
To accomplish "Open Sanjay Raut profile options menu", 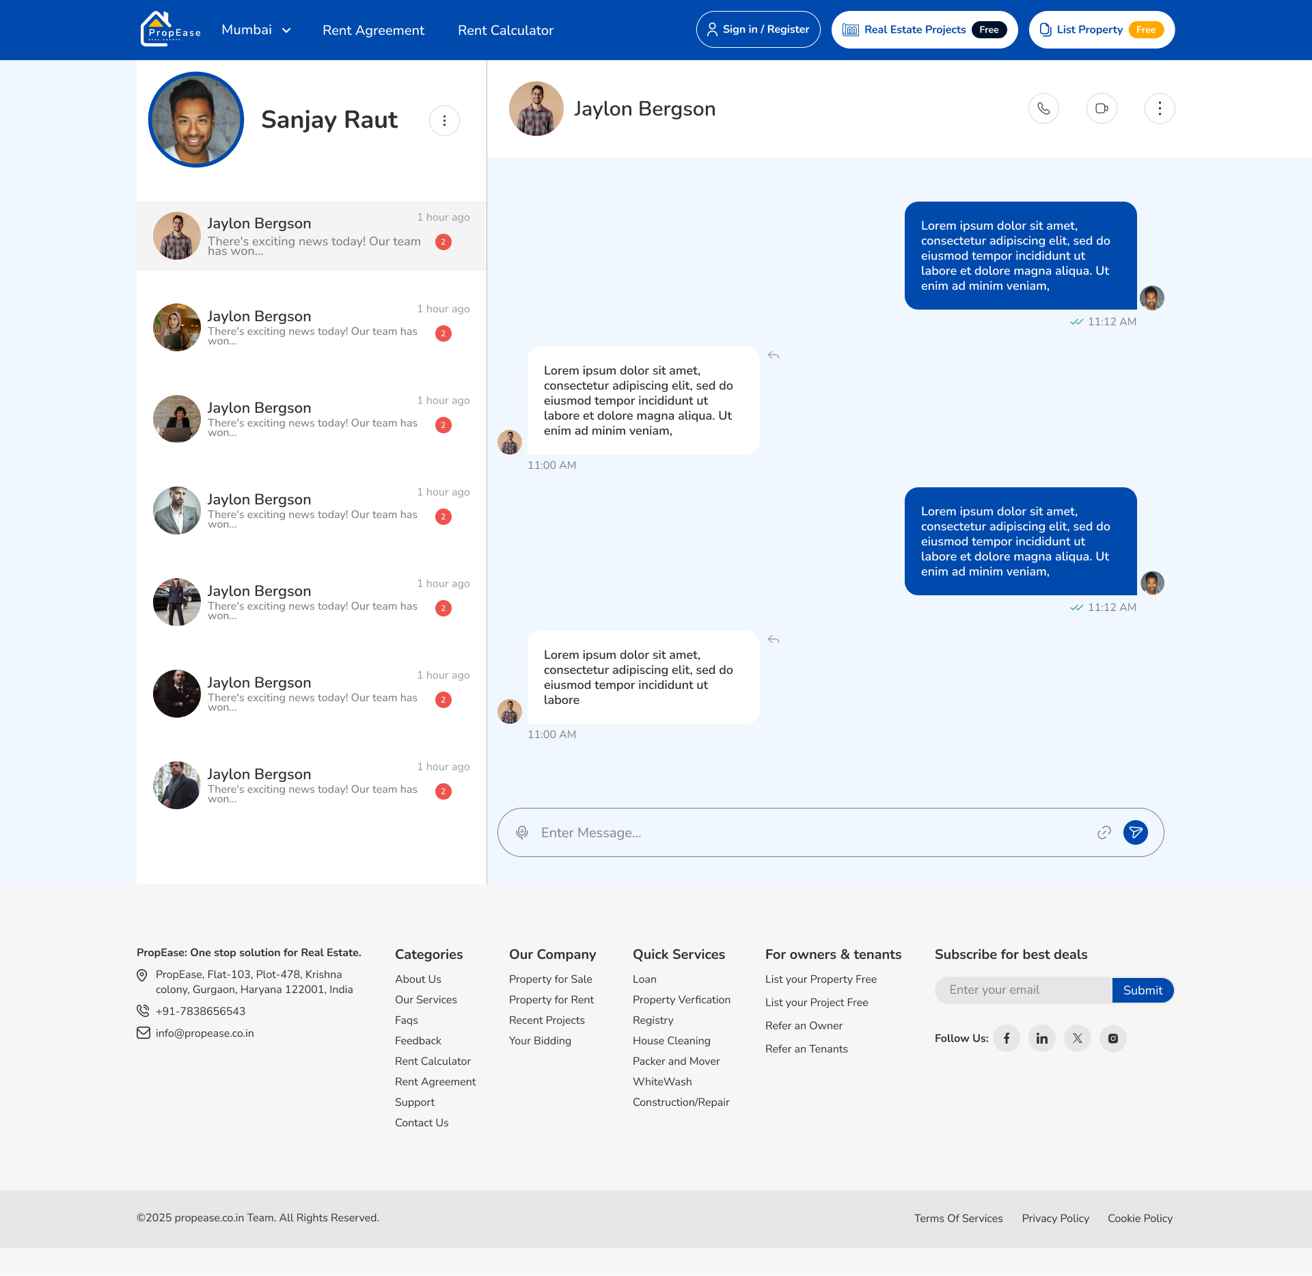I will point(444,121).
